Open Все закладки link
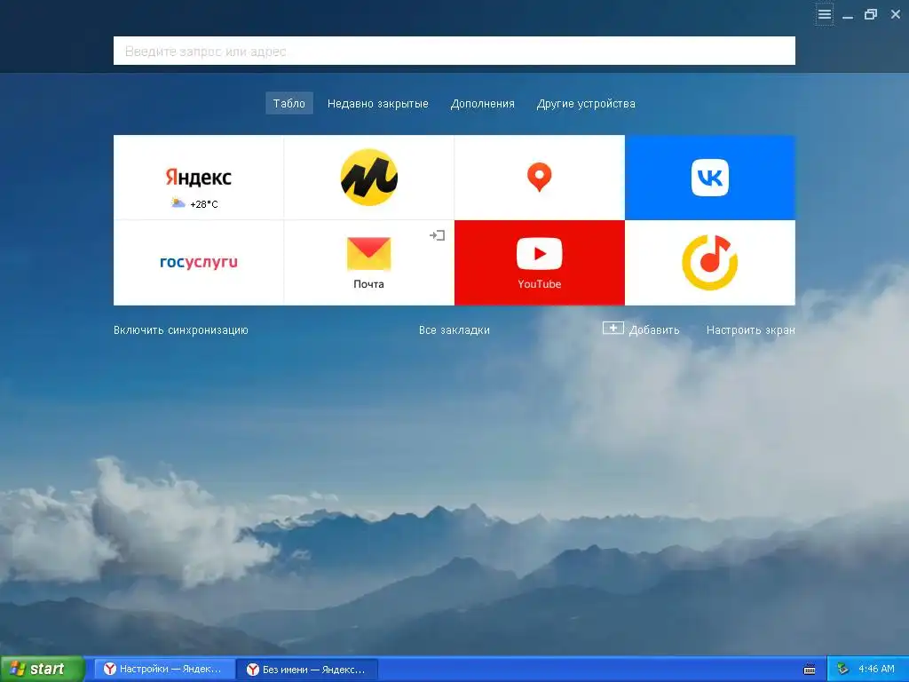 454,330
